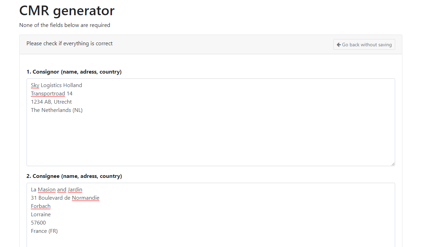Click the underlined word 'Normandie'
This screenshot has height=247, width=430.
pyautogui.click(x=85, y=198)
